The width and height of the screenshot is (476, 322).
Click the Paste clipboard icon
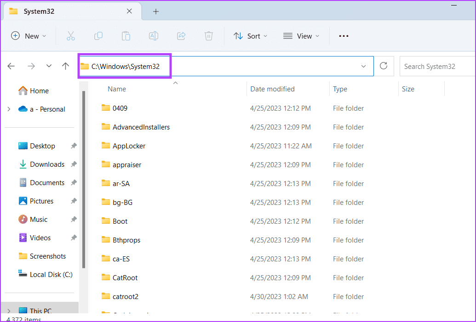click(126, 36)
